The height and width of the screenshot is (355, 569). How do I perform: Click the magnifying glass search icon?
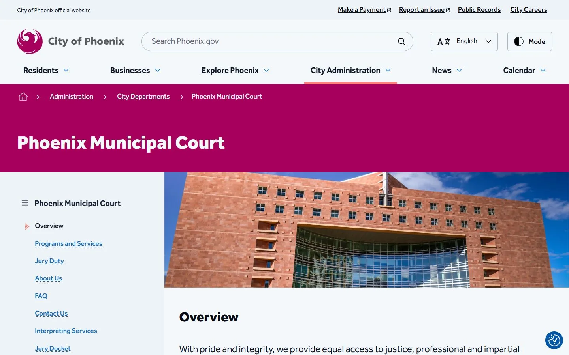(401, 41)
